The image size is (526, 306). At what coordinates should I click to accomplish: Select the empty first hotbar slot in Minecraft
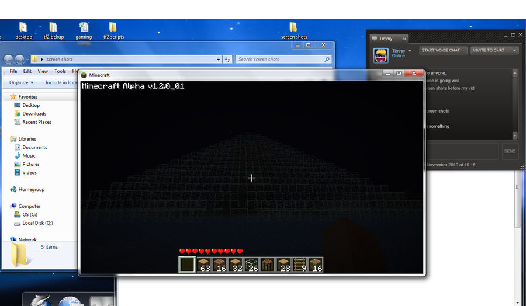[x=187, y=265]
